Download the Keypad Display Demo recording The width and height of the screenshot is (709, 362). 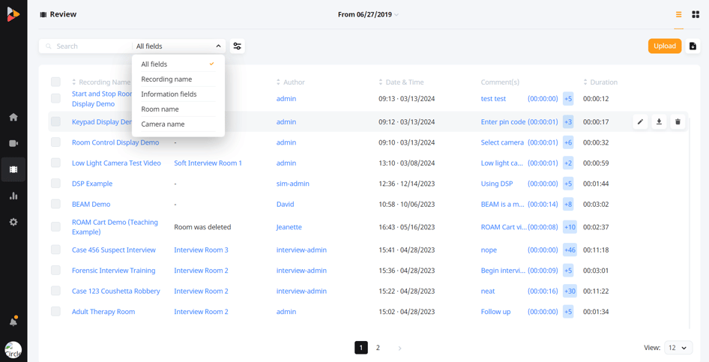(659, 122)
